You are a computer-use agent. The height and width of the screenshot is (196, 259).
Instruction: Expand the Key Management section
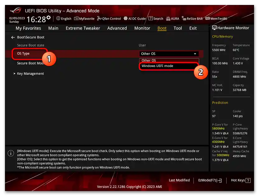31,73
